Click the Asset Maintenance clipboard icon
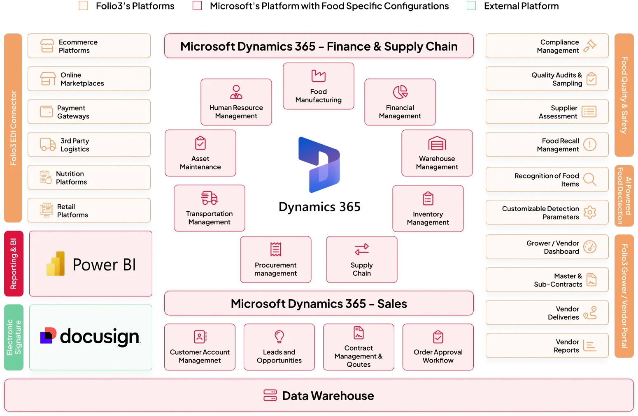 [200, 143]
